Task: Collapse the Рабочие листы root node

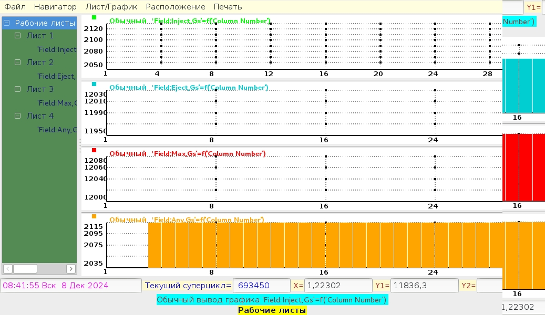Action: click(x=7, y=23)
